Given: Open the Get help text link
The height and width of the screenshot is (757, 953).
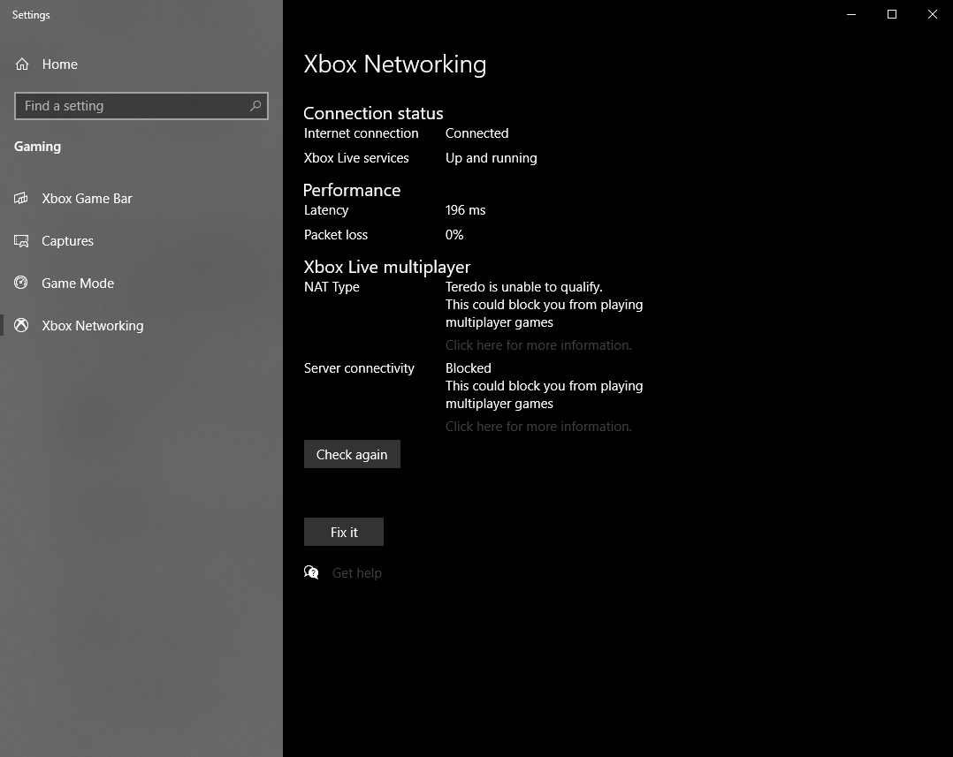Looking at the screenshot, I should coord(357,573).
